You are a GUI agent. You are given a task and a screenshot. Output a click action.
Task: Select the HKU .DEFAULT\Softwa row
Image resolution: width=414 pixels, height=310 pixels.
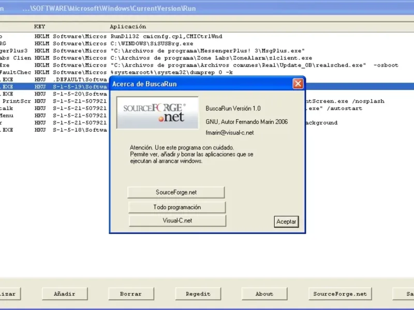pos(54,80)
